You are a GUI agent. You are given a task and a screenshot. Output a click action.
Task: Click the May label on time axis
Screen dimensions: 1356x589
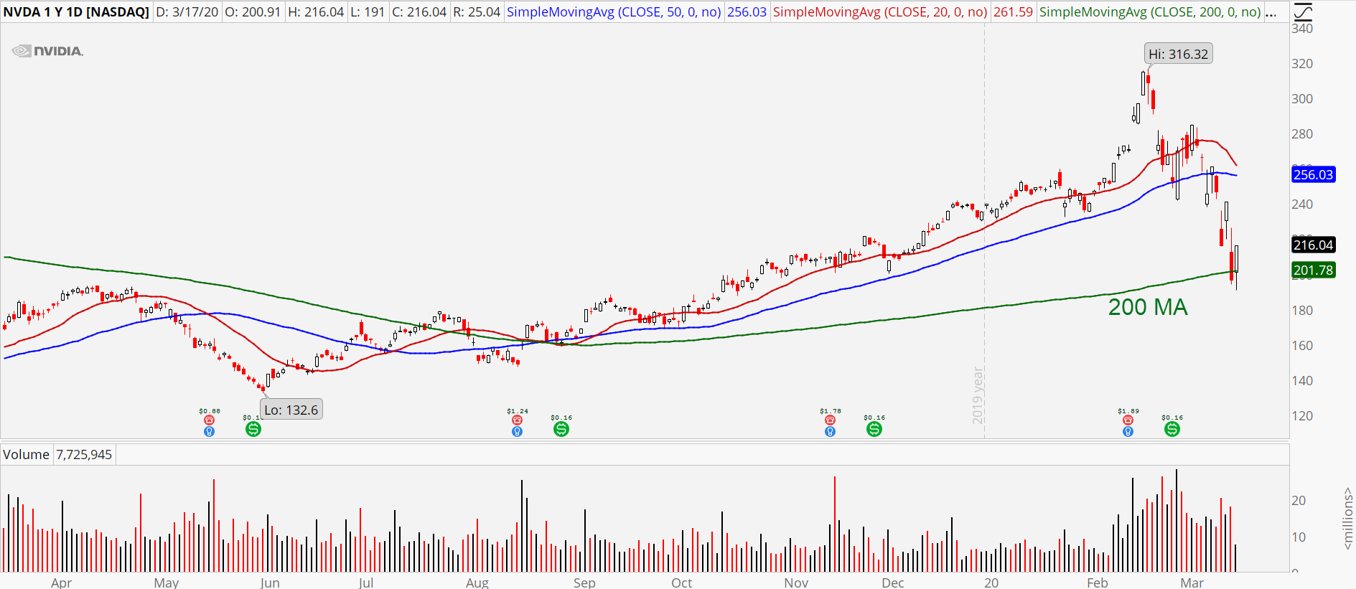pyautogui.click(x=166, y=583)
